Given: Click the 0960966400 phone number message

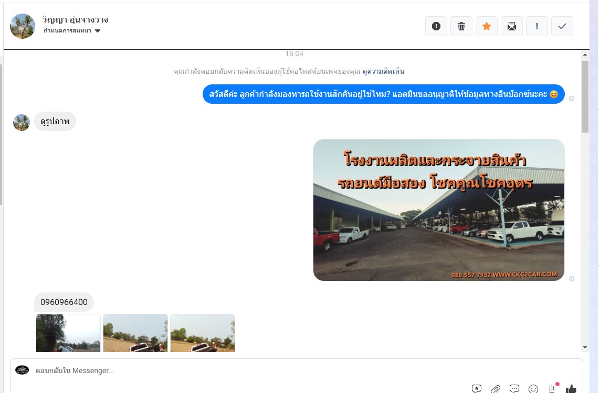Looking at the screenshot, I should pos(64,302).
